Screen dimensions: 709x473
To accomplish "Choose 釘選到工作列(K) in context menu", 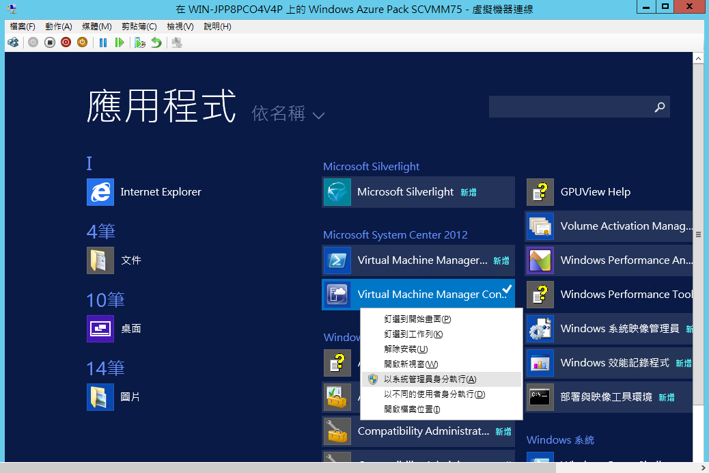I will [x=441, y=334].
